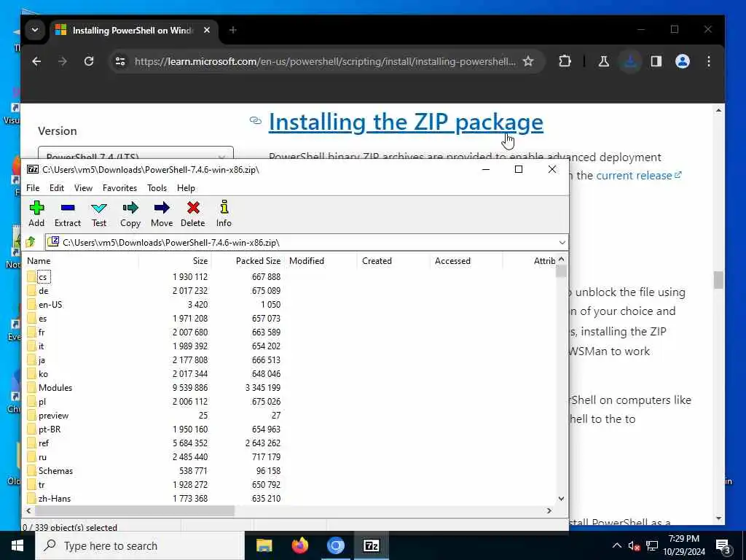This screenshot has width=746, height=560.
Task: Click the Windows search box
Action: tap(140, 545)
